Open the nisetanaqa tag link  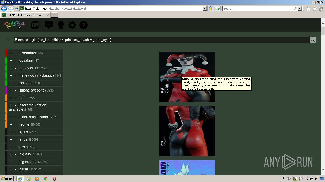(x=28, y=53)
